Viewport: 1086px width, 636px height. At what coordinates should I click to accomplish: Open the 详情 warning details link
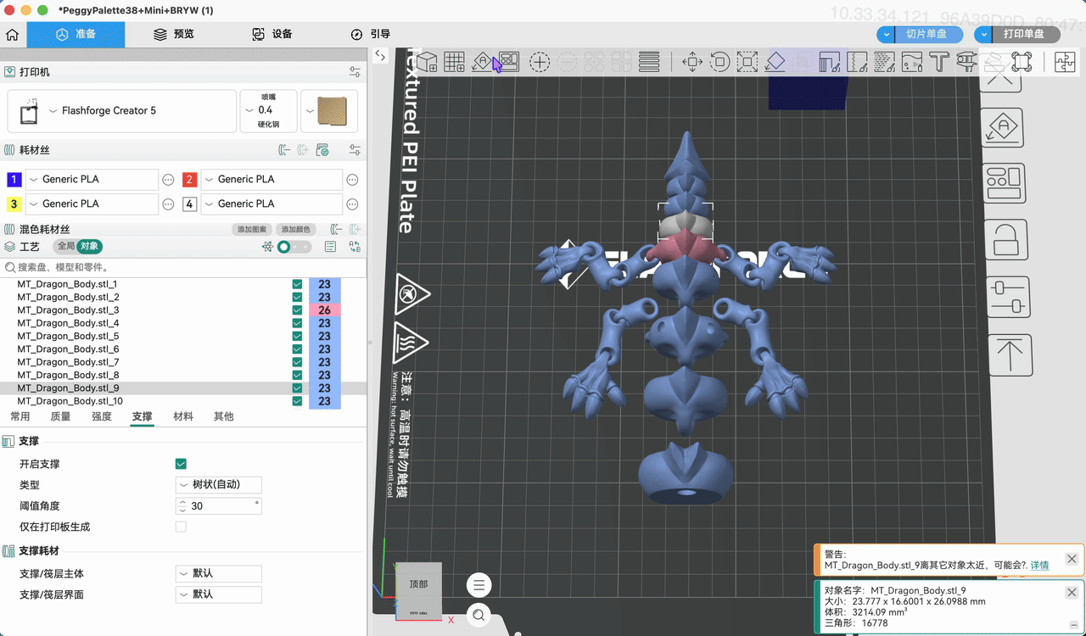click(1039, 565)
